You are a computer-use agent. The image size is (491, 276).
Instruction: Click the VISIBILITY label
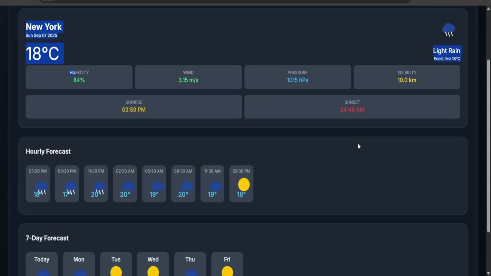(x=407, y=72)
